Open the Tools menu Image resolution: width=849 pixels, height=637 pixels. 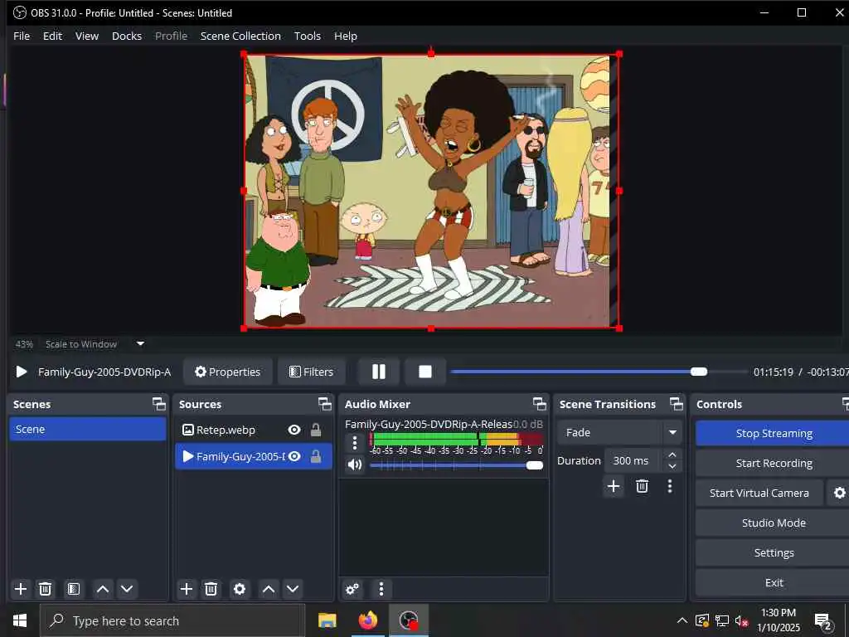point(307,36)
